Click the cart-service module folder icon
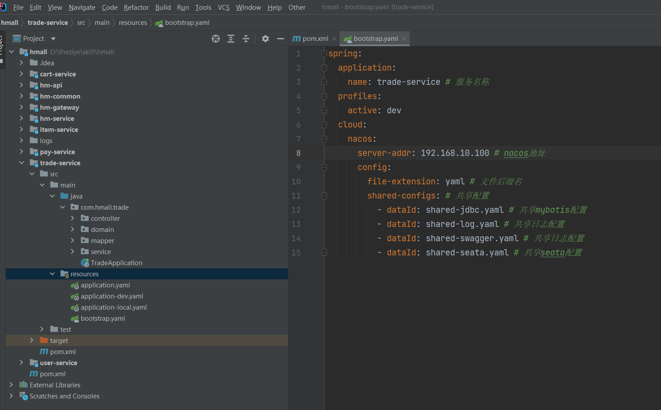The image size is (661, 410). click(34, 74)
